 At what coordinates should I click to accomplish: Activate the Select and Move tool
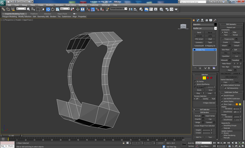[x=48, y=9]
